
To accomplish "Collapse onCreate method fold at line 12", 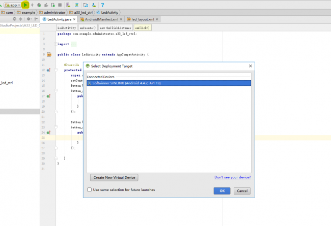I will 56,70.
